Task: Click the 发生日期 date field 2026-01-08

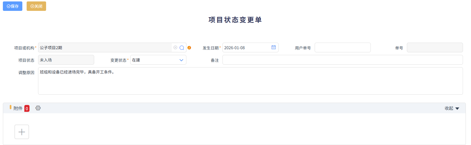Action: (251, 47)
